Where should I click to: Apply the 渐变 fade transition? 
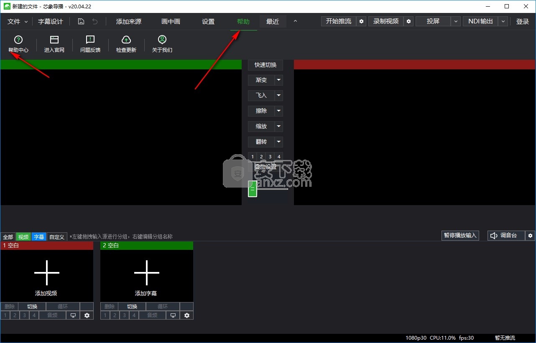click(261, 80)
